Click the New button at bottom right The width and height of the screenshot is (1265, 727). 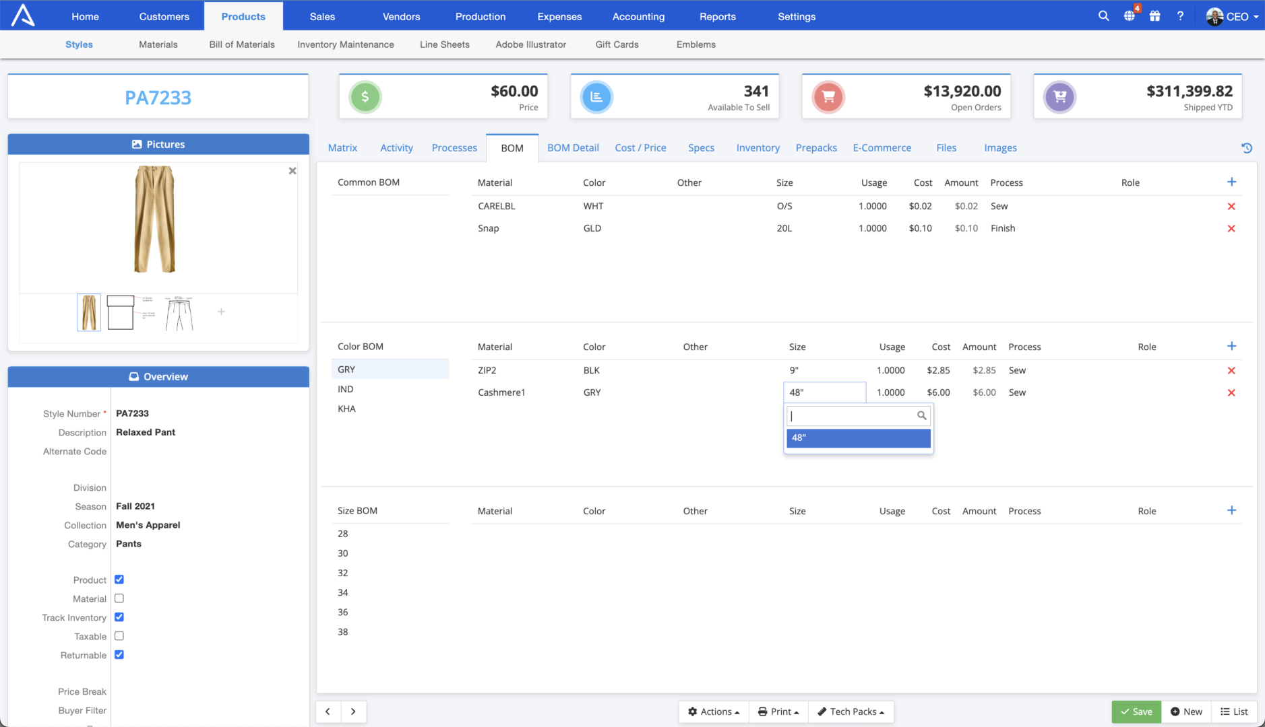click(1186, 712)
